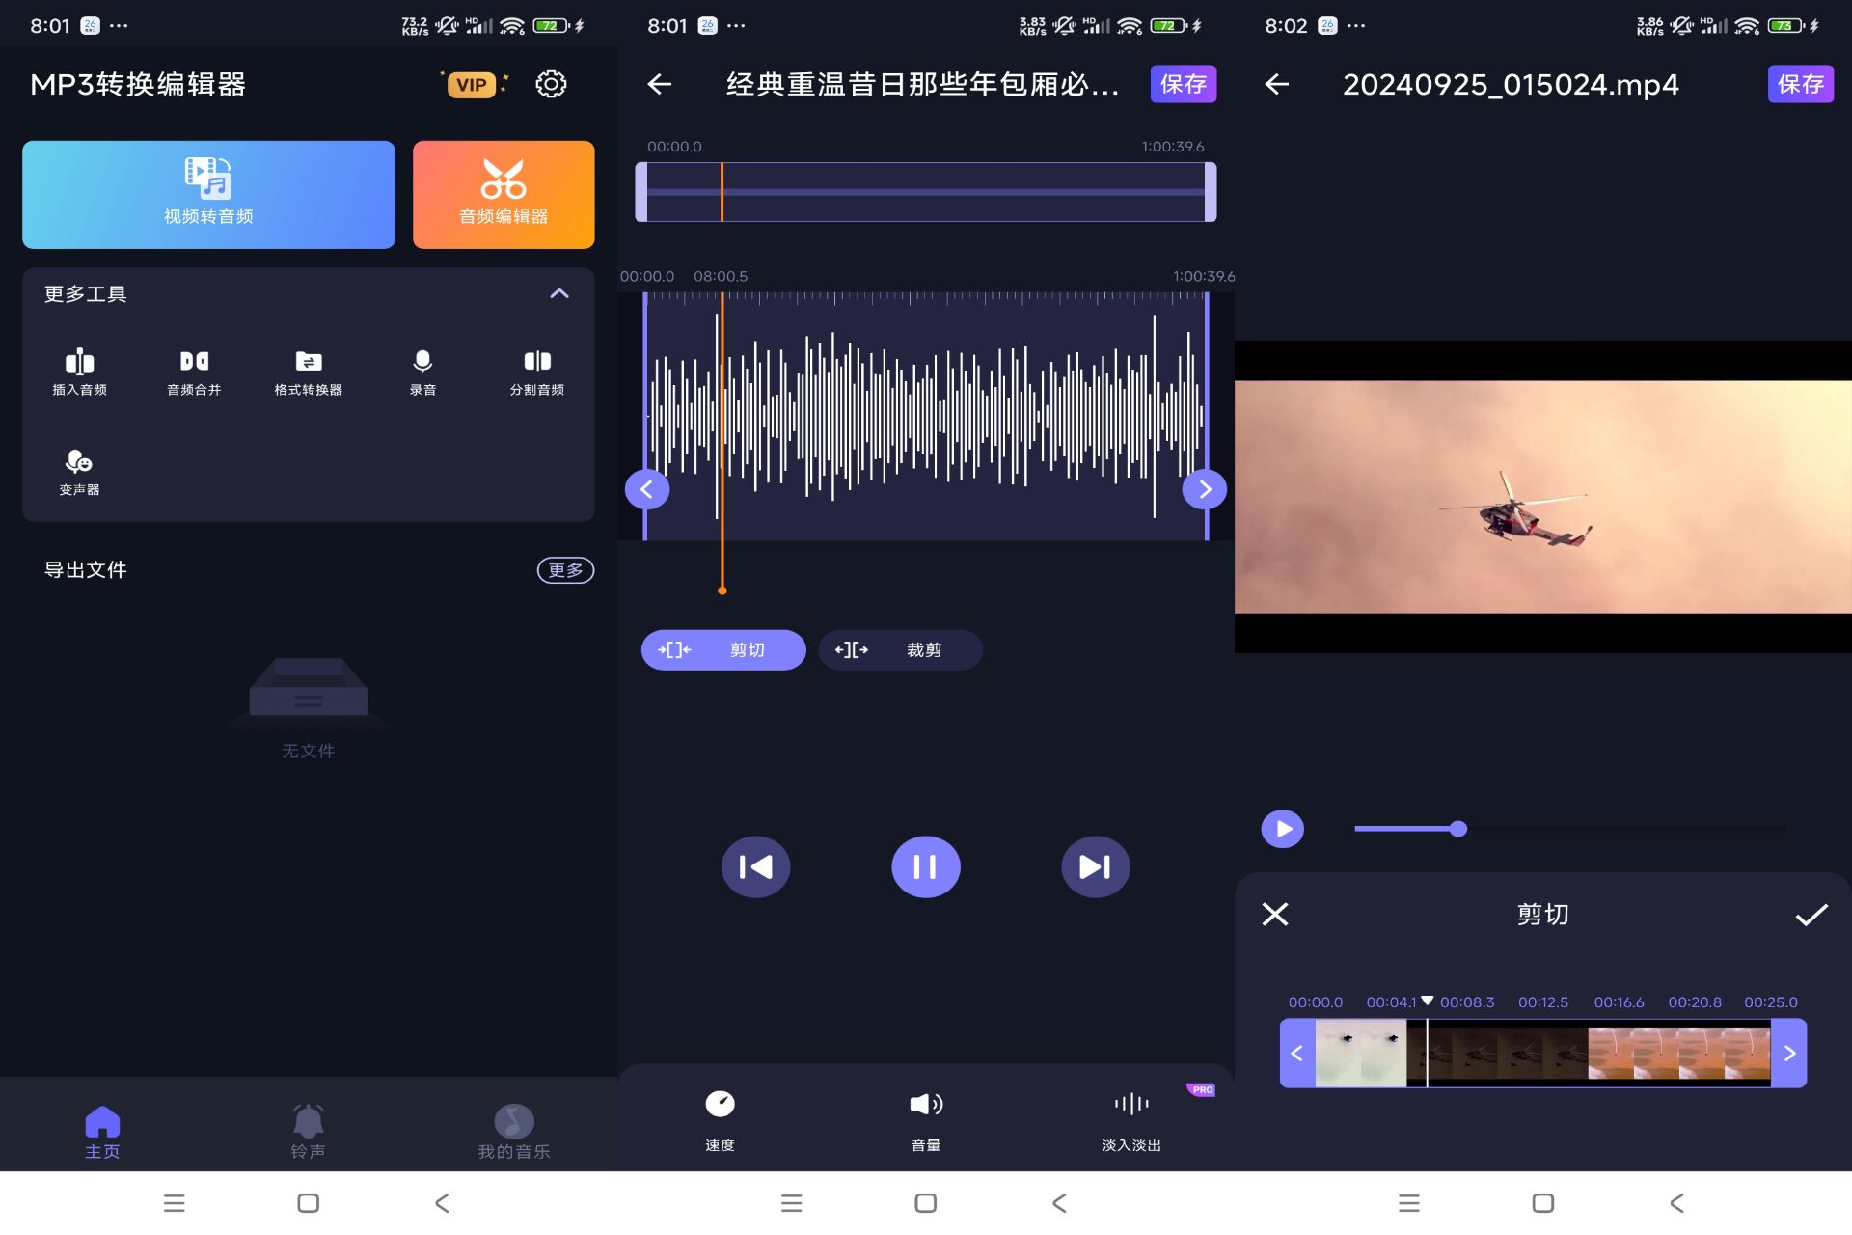This screenshot has width=1852, height=1235.
Task: Play the video preview
Action: (1283, 829)
